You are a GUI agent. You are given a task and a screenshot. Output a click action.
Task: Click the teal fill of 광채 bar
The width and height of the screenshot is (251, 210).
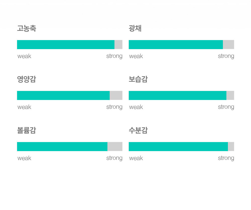[x=176, y=45]
